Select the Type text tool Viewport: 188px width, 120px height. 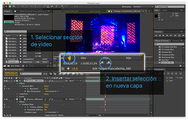pyautogui.click(x=39, y=6)
